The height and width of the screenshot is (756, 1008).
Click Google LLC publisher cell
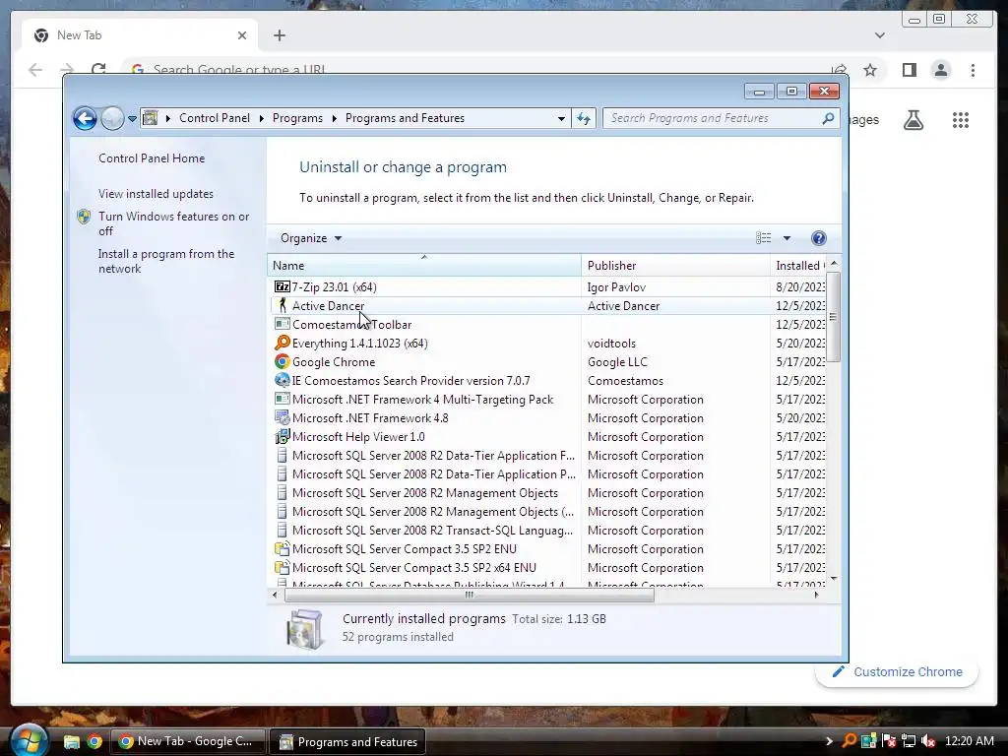coord(617,362)
